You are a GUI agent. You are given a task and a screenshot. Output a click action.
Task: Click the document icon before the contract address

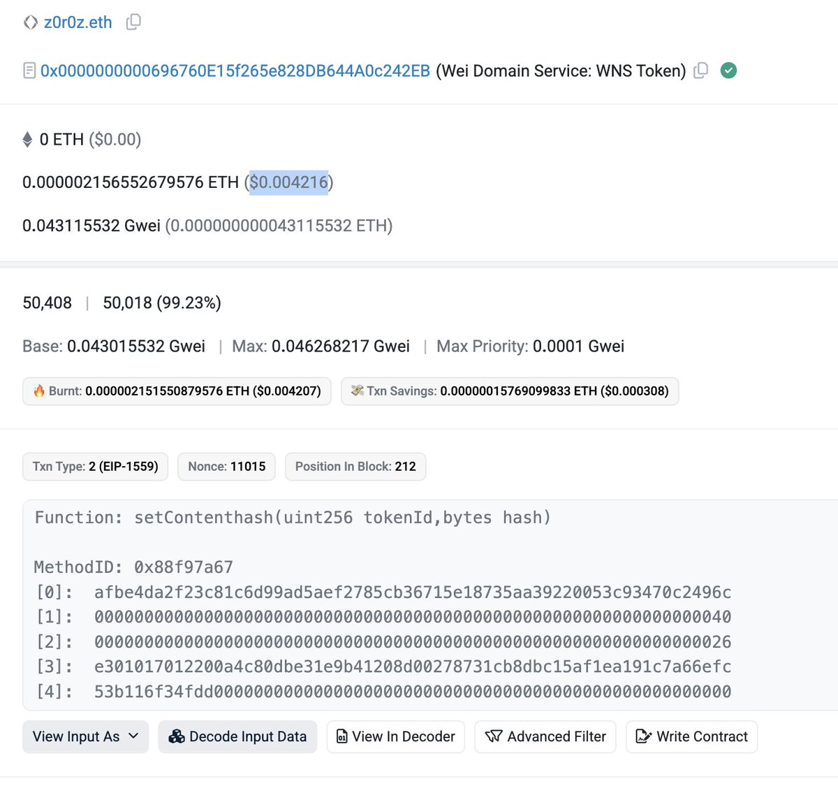[x=29, y=71]
